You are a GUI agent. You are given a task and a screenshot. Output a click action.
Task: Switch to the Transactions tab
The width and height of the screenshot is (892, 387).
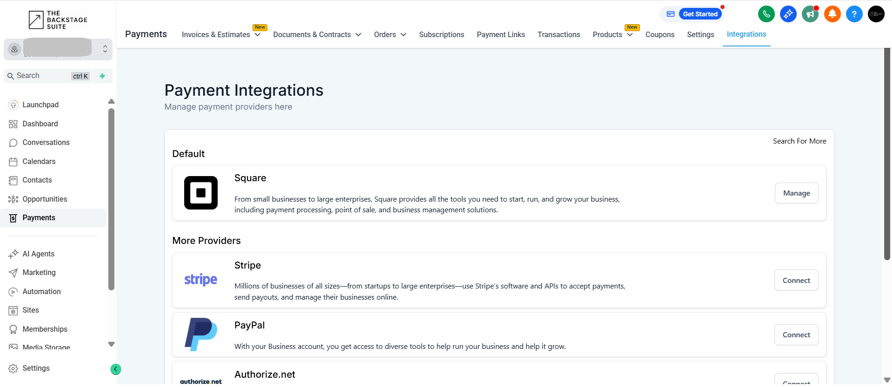click(x=559, y=35)
